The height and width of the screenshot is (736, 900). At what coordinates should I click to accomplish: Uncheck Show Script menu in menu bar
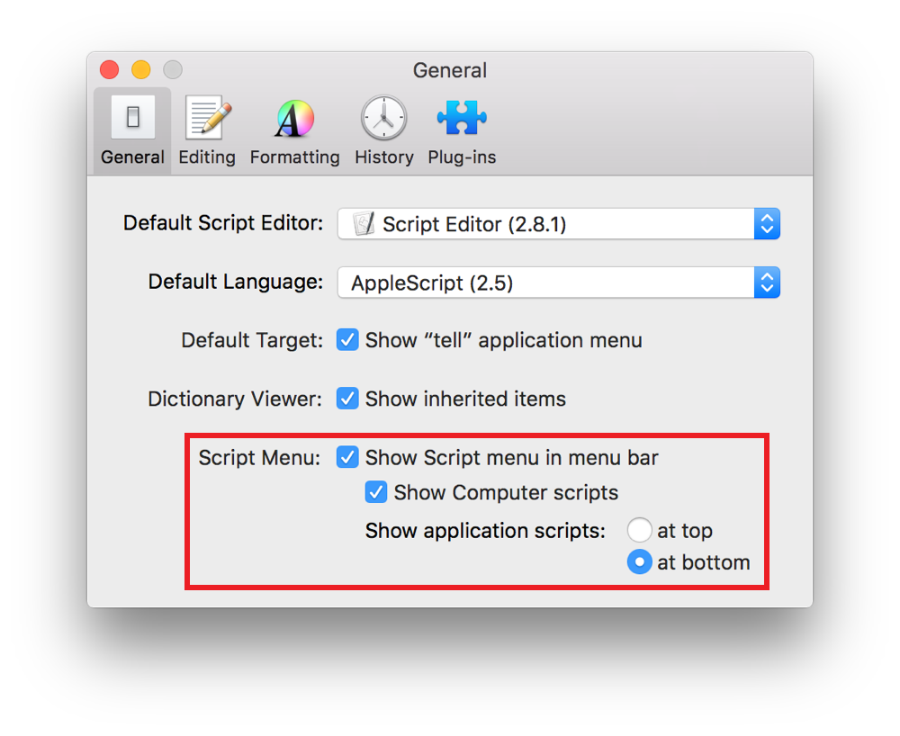pyautogui.click(x=347, y=457)
